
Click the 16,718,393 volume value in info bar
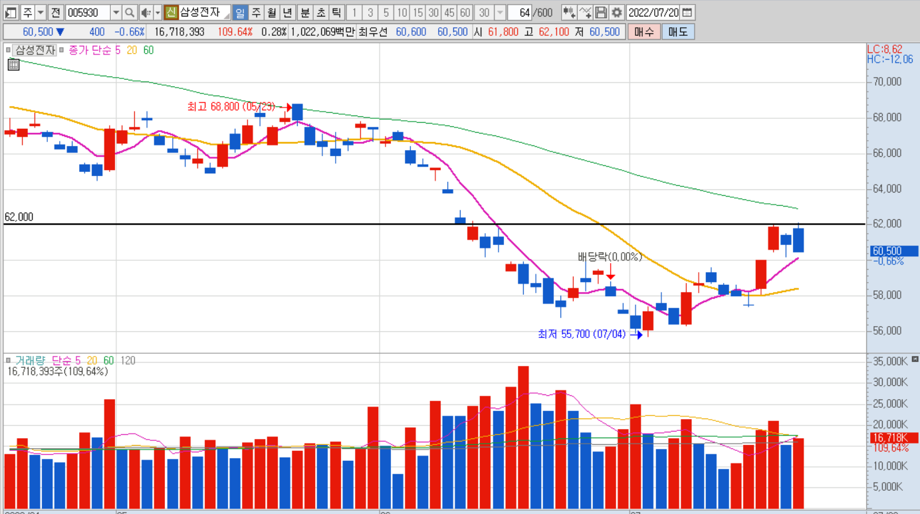tap(179, 32)
